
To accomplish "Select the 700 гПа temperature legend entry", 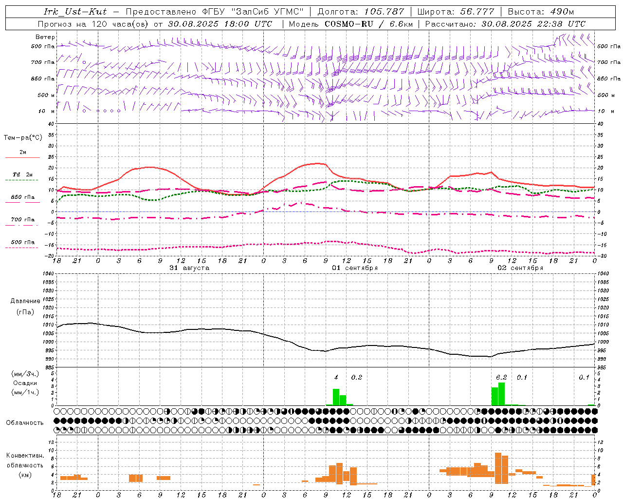I will coord(23,220).
